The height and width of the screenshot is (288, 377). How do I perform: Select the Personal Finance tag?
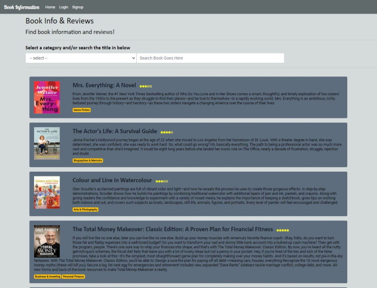coord(73,276)
